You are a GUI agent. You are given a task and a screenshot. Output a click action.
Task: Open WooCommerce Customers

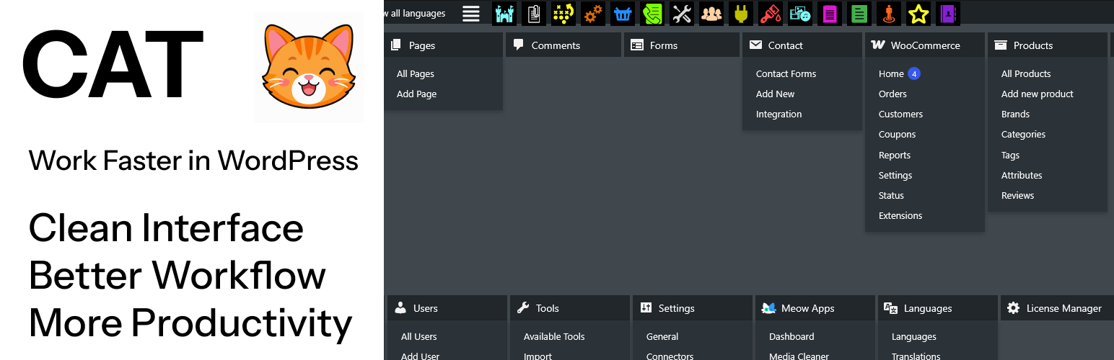(x=900, y=114)
